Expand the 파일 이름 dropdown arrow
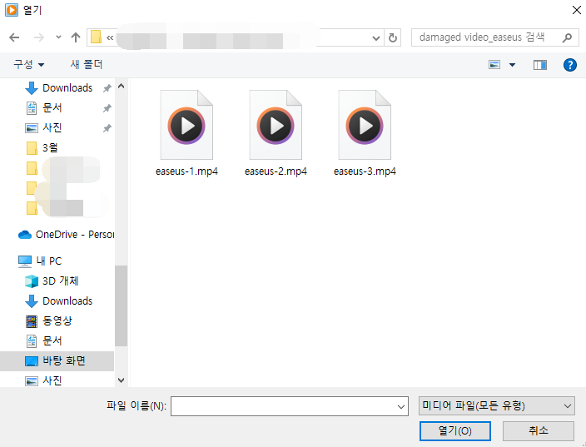 click(401, 407)
